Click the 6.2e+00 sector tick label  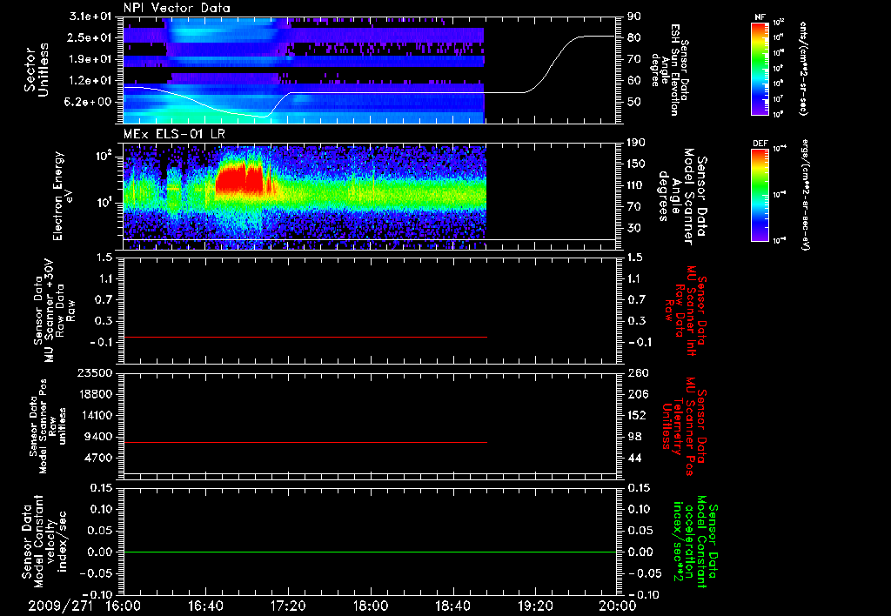(89, 102)
